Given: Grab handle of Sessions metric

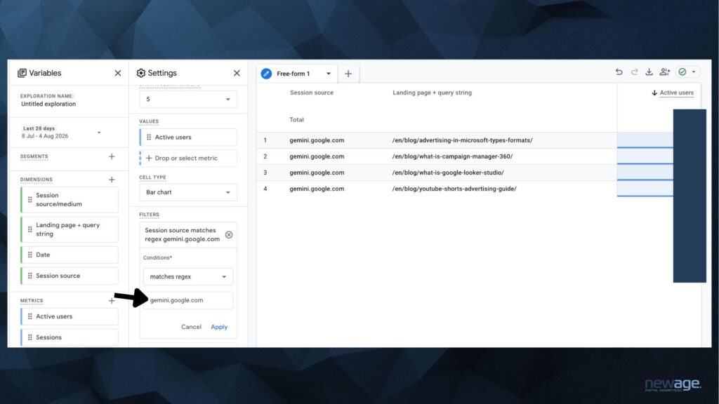Looking at the screenshot, I should pyautogui.click(x=29, y=337).
